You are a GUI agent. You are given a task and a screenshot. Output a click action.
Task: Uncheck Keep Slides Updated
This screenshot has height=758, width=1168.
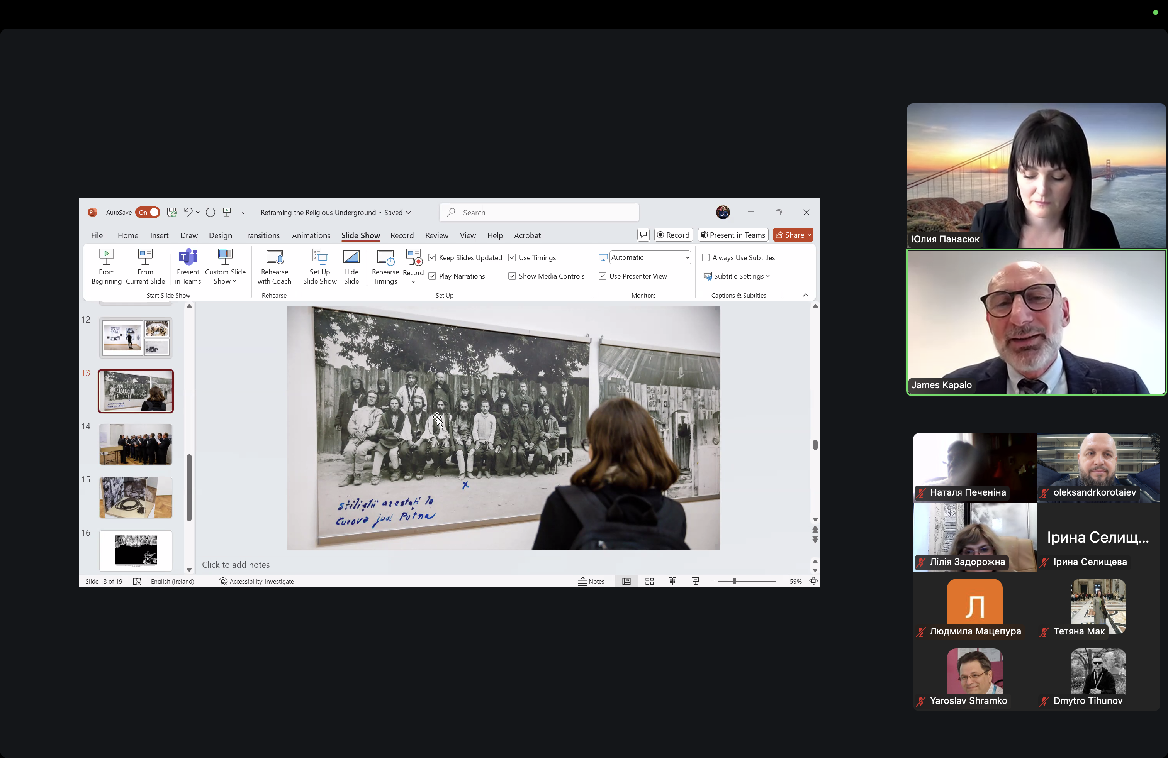pos(432,257)
